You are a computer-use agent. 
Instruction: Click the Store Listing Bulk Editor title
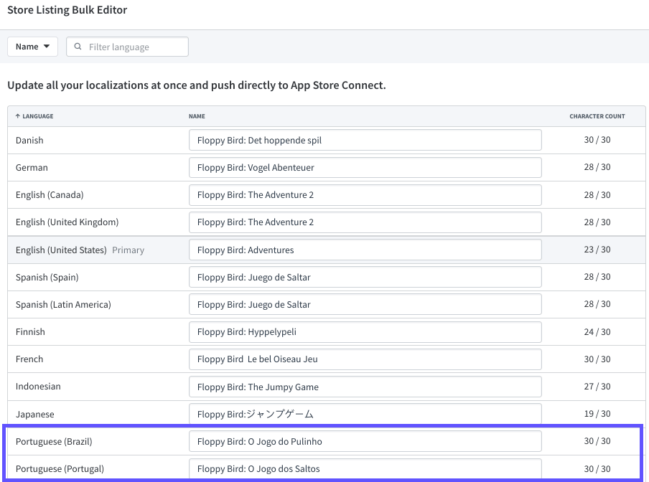click(x=67, y=10)
